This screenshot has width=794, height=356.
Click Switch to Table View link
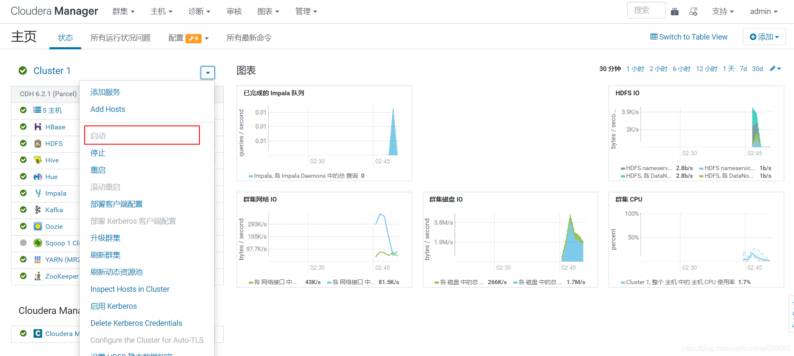[689, 37]
